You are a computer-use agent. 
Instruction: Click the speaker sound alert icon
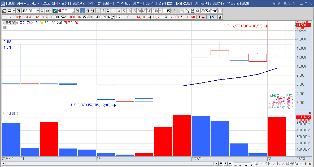tap(47, 11)
